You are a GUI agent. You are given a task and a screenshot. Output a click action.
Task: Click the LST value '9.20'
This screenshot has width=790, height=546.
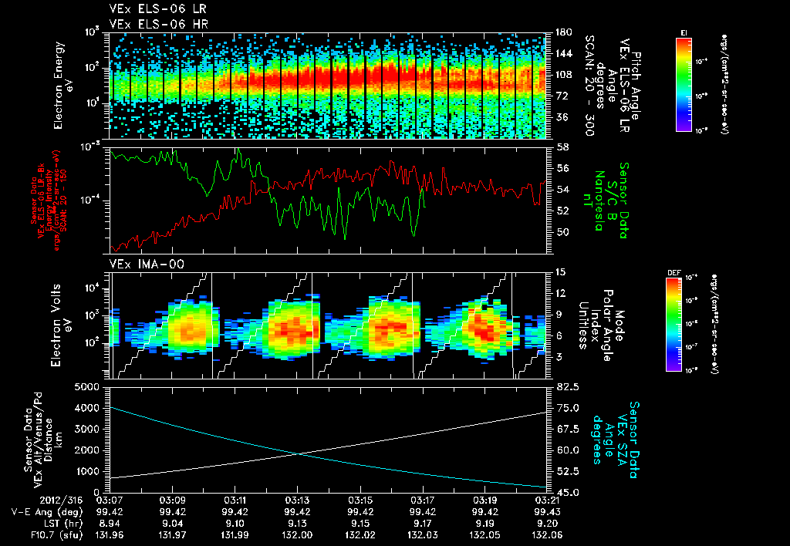click(547, 524)
